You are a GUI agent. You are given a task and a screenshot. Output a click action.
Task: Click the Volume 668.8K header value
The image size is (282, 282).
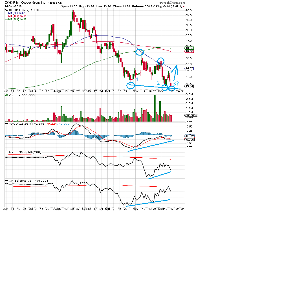click(143, 6)
